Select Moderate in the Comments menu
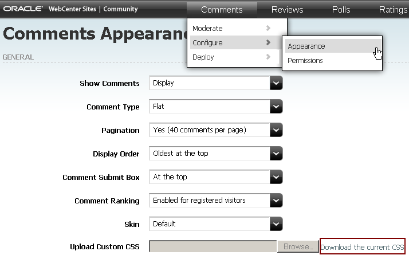 pos(233,28)
